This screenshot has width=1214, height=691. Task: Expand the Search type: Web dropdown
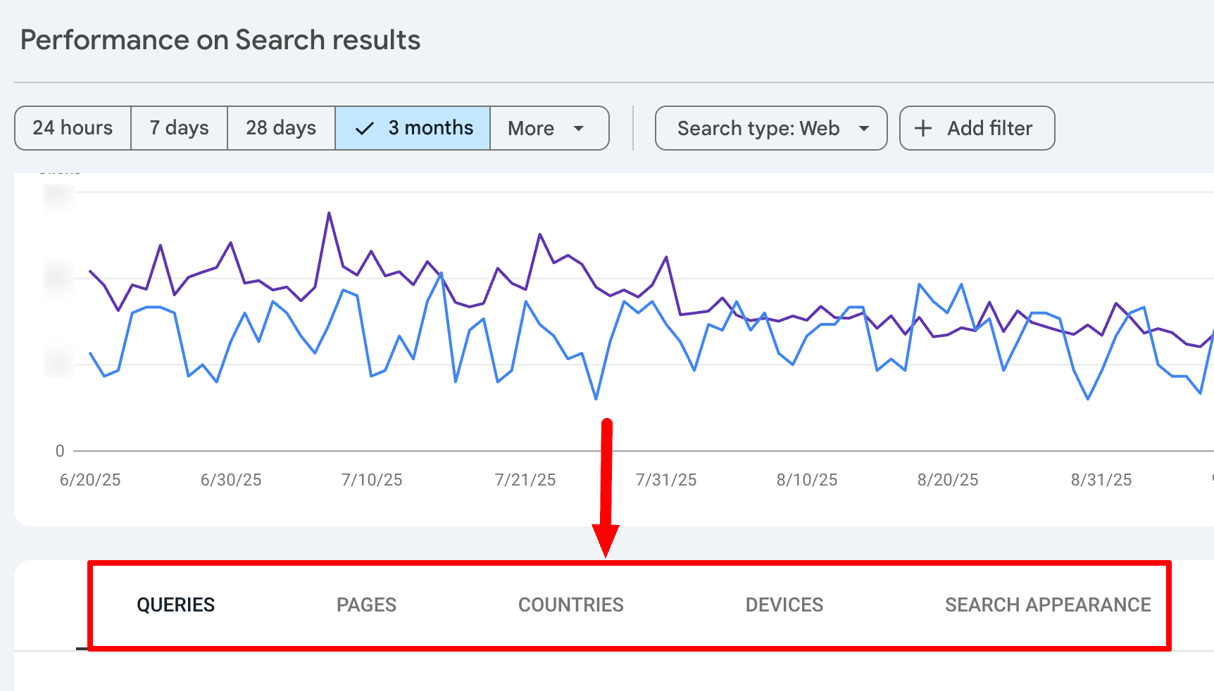[x=770, y=128]
